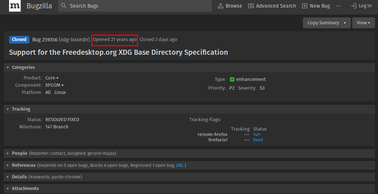Click the URL link in References
The height and width of the screenshot is (194, 378).
(x=180, y=165)
